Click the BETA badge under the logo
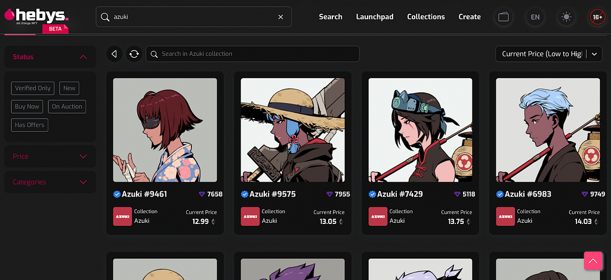 coord(55,29)
